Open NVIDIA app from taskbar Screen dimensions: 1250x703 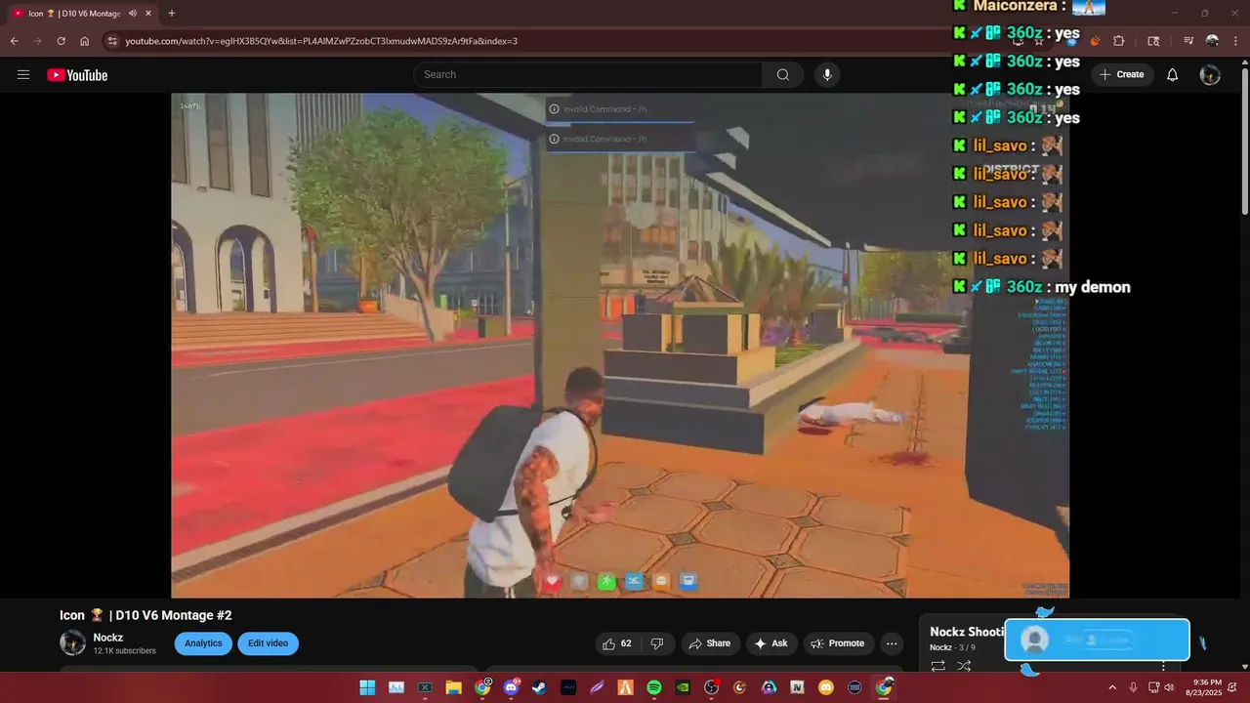click(683, 688)
